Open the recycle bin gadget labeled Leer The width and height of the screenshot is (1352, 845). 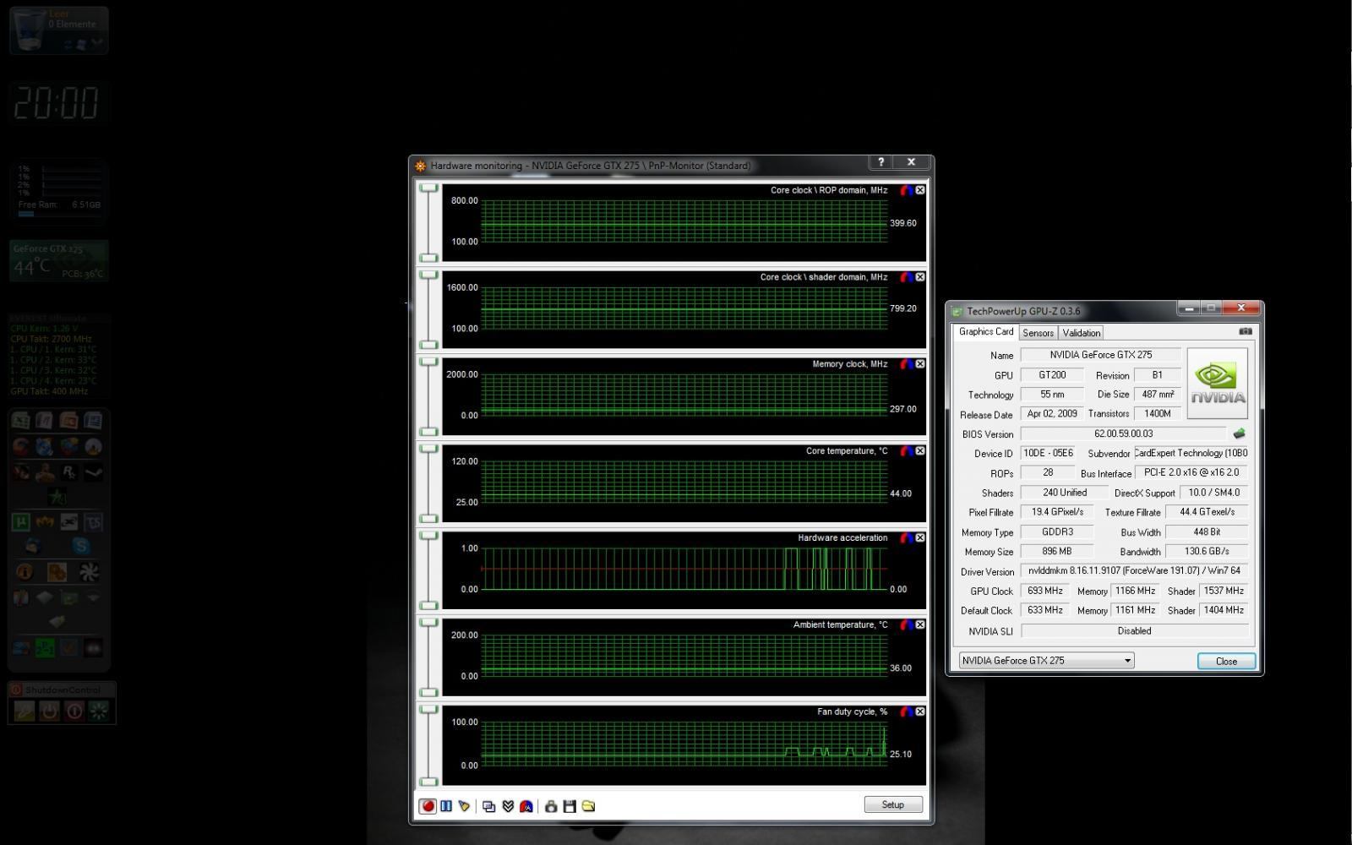[58, 30]
